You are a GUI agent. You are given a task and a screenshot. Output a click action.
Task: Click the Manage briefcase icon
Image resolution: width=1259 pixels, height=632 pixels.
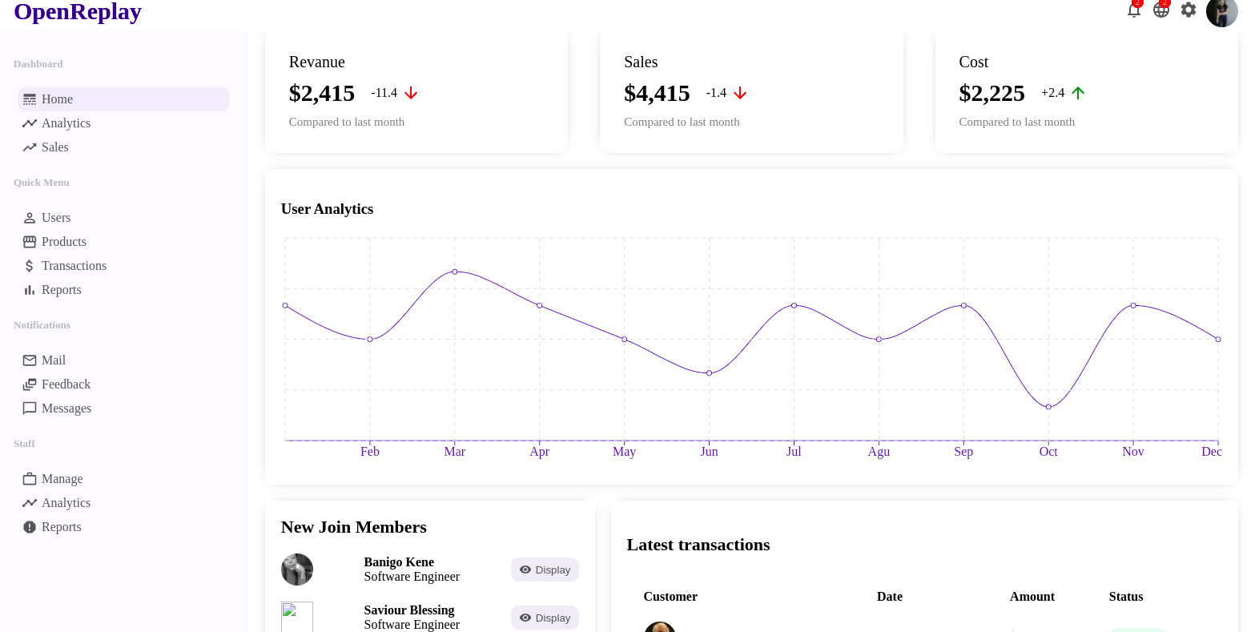coord(30,479)
